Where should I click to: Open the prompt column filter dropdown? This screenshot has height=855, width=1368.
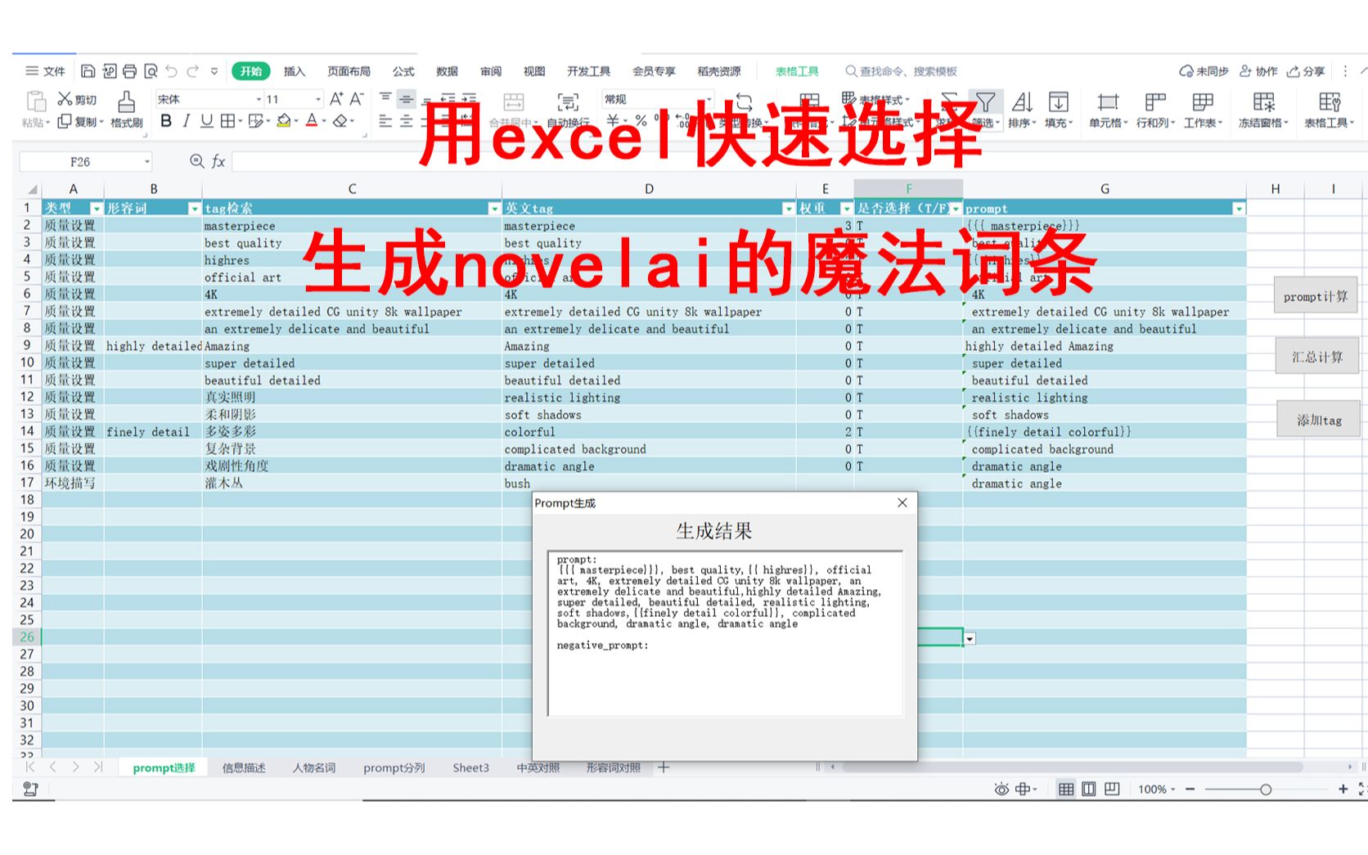(x=1239, y=209)
